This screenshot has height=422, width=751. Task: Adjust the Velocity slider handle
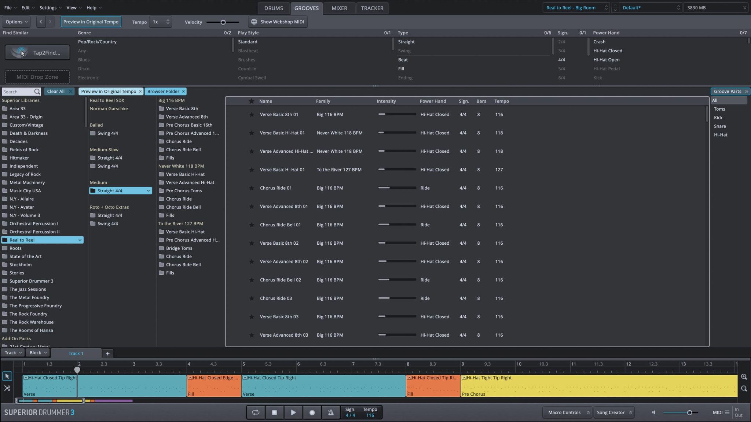pyautogui.click(x=223, y=22)
